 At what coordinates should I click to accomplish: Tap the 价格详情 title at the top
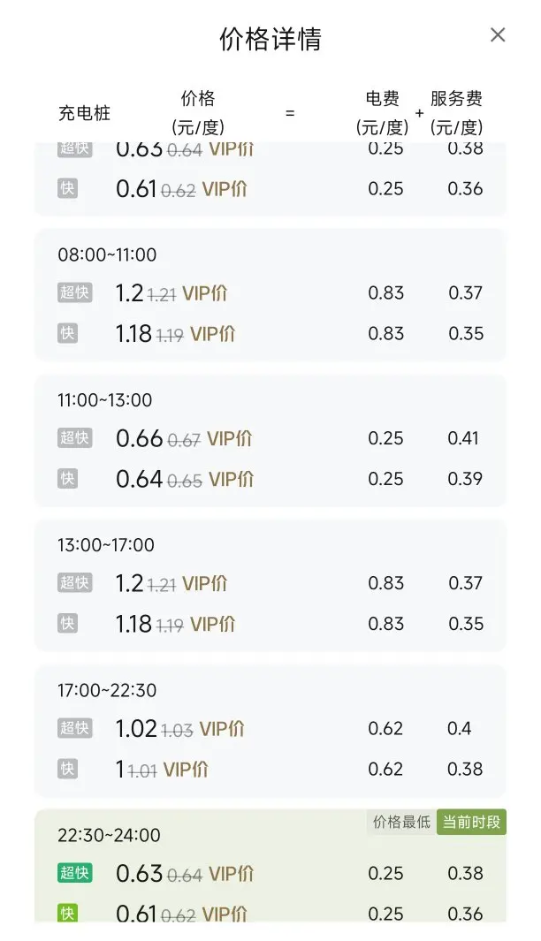[270, 39]
